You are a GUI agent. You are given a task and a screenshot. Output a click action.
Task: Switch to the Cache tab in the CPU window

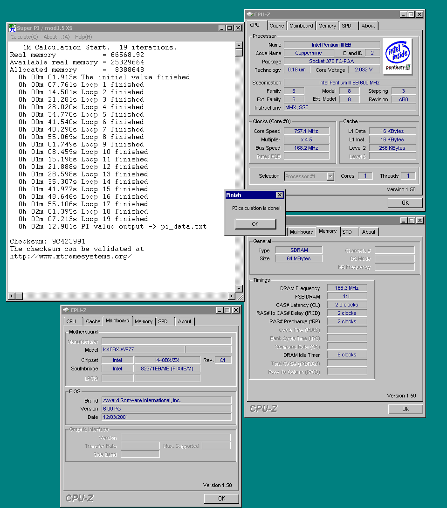click(277, 26)
